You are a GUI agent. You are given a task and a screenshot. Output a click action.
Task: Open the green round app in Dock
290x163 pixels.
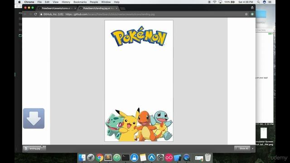[x=117, y=158]
